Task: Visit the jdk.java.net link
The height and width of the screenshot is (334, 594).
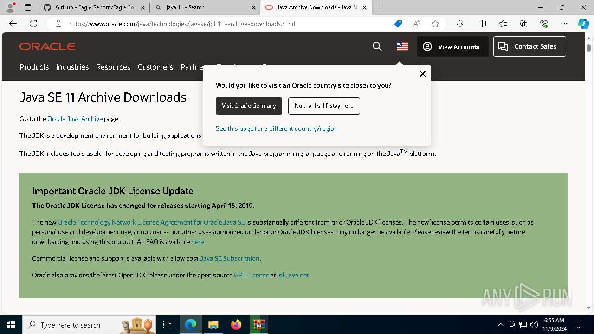Action: click(x=293, y=275)
